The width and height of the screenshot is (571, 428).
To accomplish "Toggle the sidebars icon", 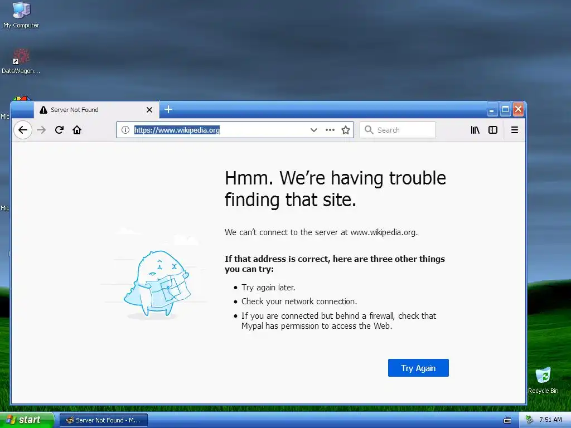I will click(x=493, y=130).
